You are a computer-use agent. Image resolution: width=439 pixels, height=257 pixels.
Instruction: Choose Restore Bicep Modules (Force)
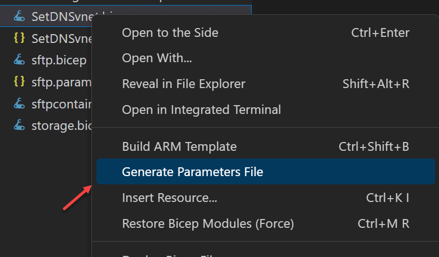[x=265, y=223]
